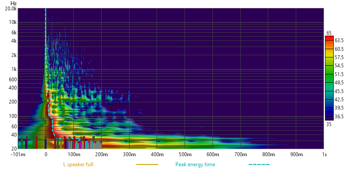The image size is (349, 171).
Task: Click the '35' minimum scale value
Action: [x=329, y=124]
